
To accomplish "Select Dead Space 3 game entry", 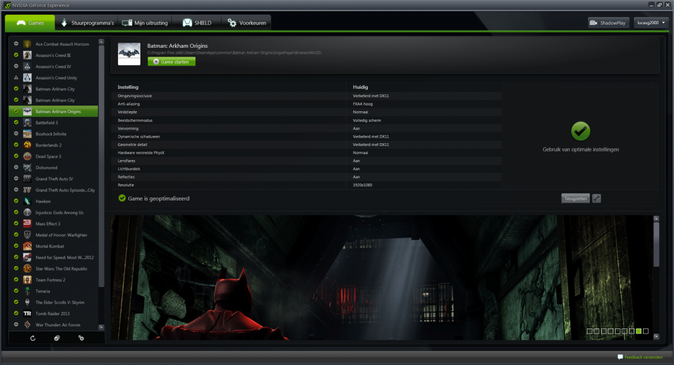I will click(x=53, y=157).
